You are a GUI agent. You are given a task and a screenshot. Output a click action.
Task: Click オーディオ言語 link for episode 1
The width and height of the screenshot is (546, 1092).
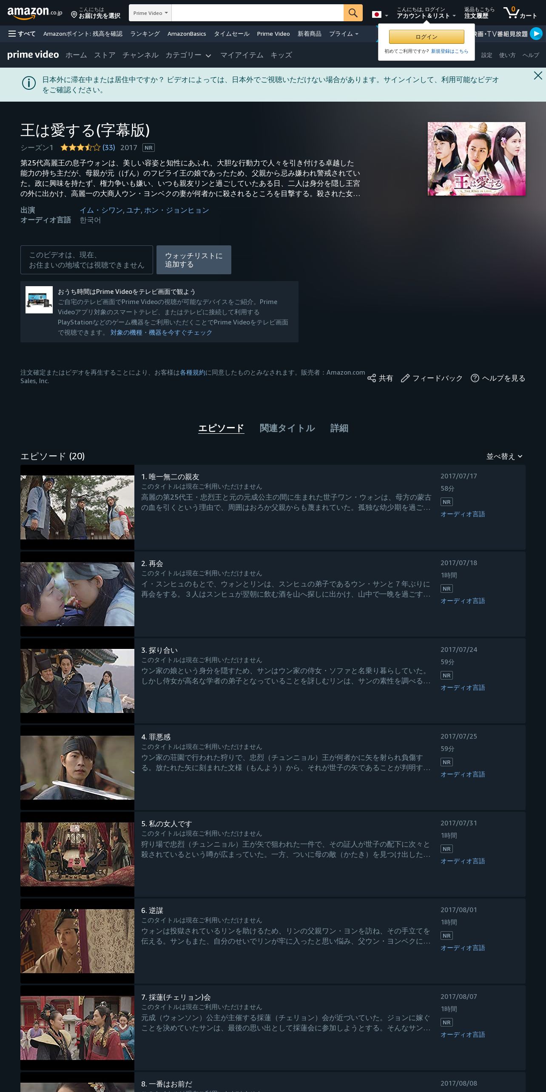(x=463, y=514)
